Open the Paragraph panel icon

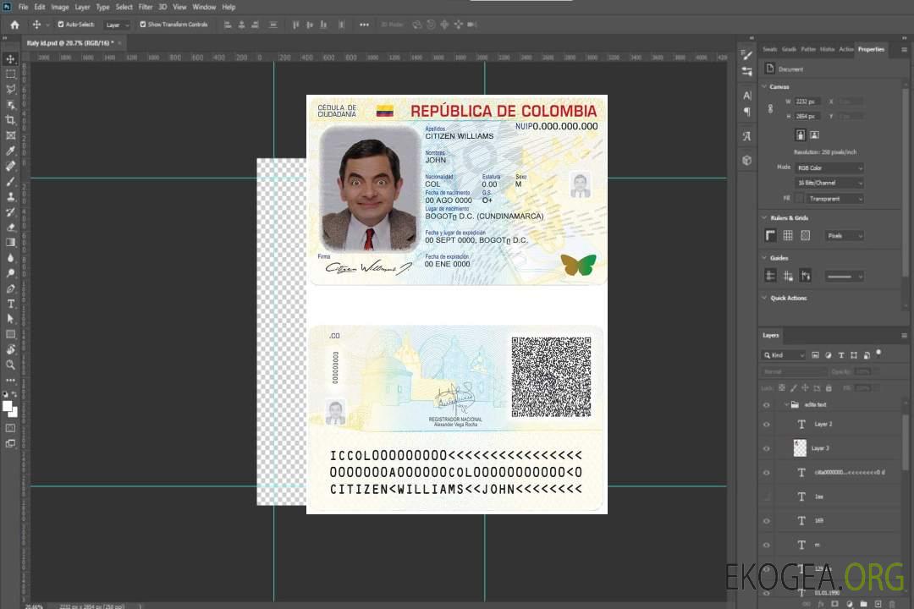click(x=747, y=112)
